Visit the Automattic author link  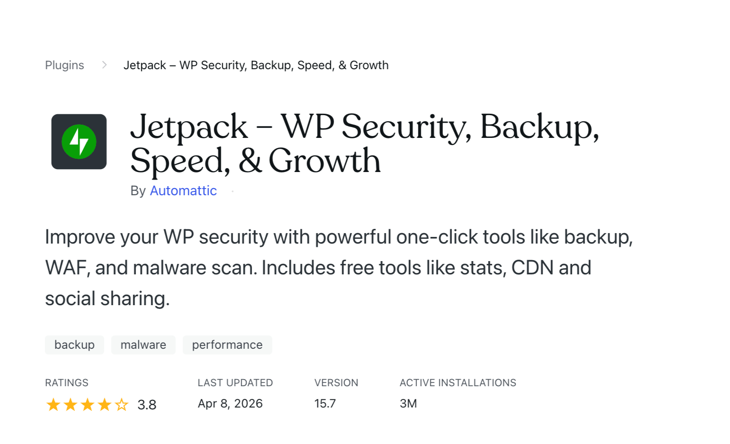click(x=183, y=190)
